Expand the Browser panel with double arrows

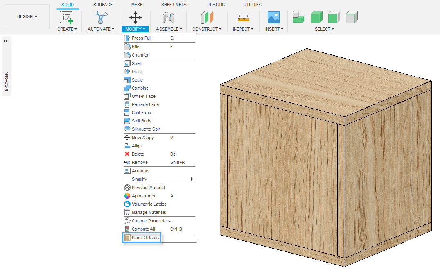(x=6, y=41)
